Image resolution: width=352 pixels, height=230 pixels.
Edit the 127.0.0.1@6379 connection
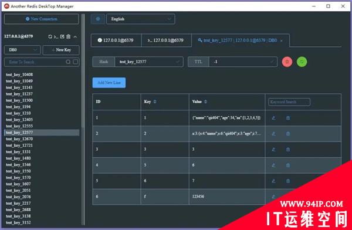pyautogui.click(x=62, y=36)
